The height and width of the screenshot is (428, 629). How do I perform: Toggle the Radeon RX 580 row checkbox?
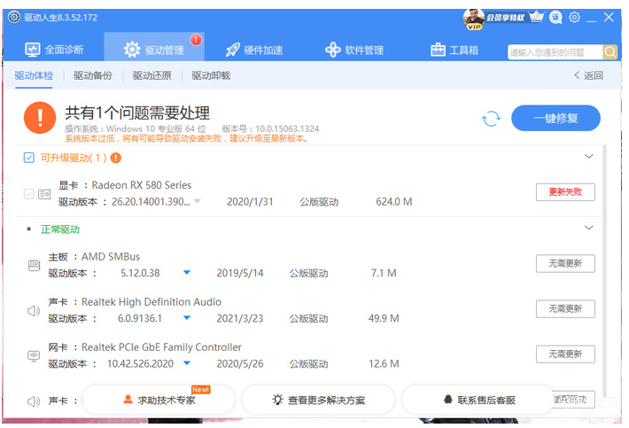click(x=29, y=194)
